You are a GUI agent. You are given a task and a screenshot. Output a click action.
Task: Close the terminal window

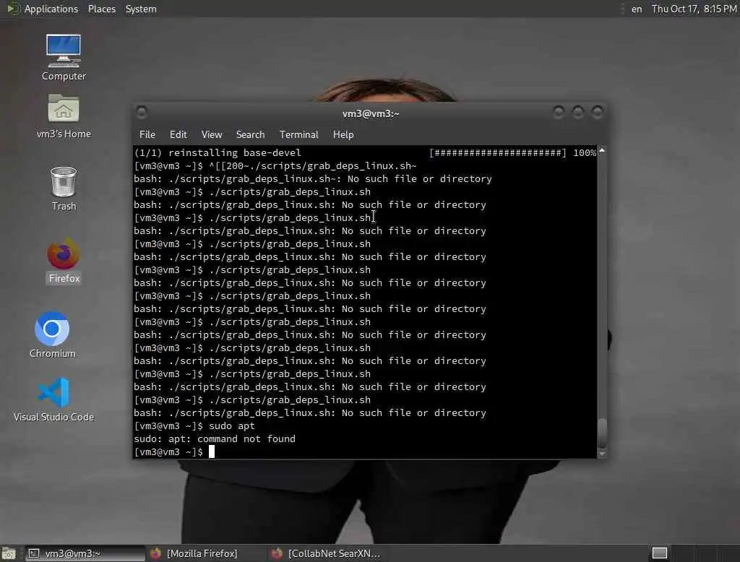tap(598, 112)
